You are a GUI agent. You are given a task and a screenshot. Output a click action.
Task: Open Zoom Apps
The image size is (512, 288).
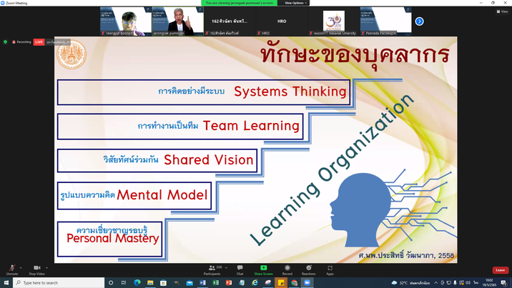coord(330,270)
